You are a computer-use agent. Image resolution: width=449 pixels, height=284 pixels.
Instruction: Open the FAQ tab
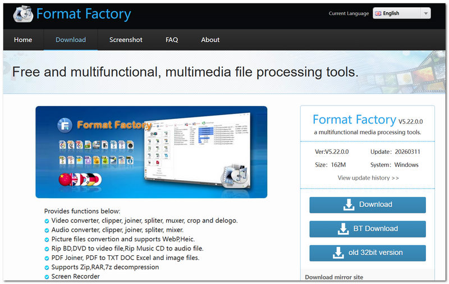pyautogui.click(x=172, y=40)
